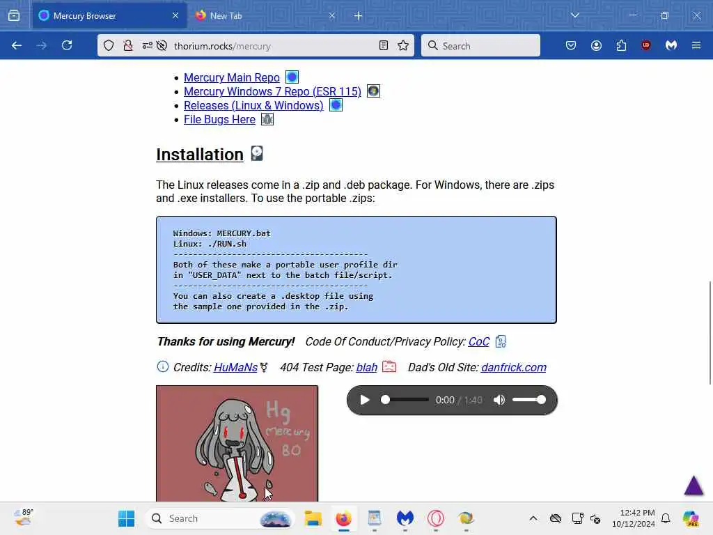Open the HuMaNs credits link

[235, 368]
